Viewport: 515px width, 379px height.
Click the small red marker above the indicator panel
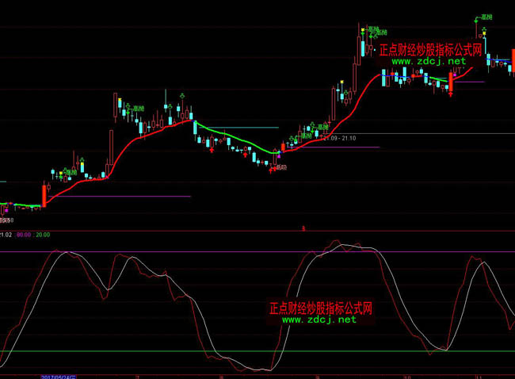(x=303, y=228)
